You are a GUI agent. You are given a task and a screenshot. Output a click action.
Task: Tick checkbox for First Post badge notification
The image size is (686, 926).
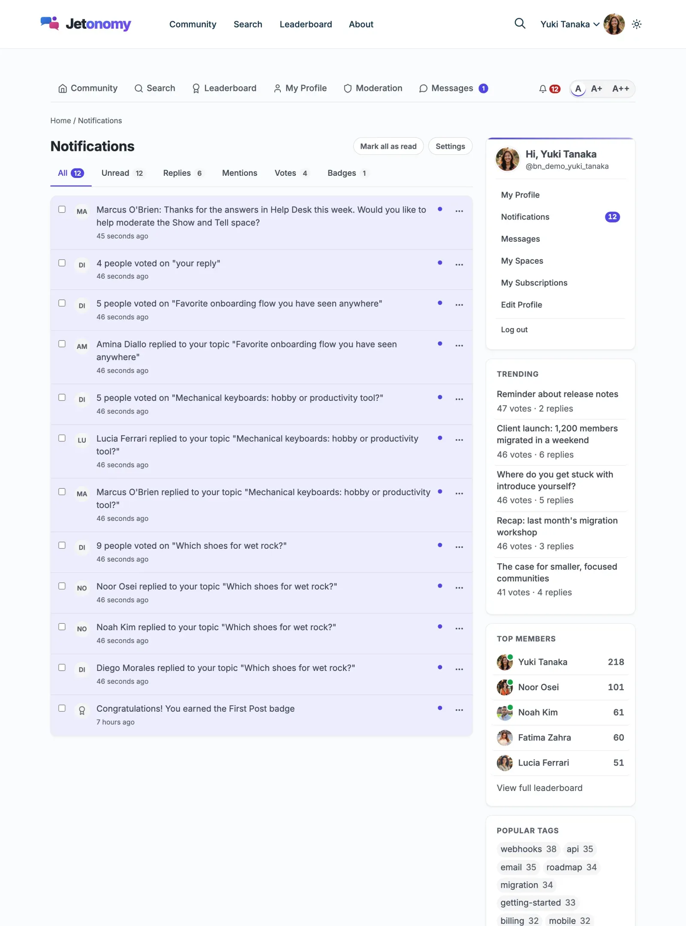click(62, 708)
